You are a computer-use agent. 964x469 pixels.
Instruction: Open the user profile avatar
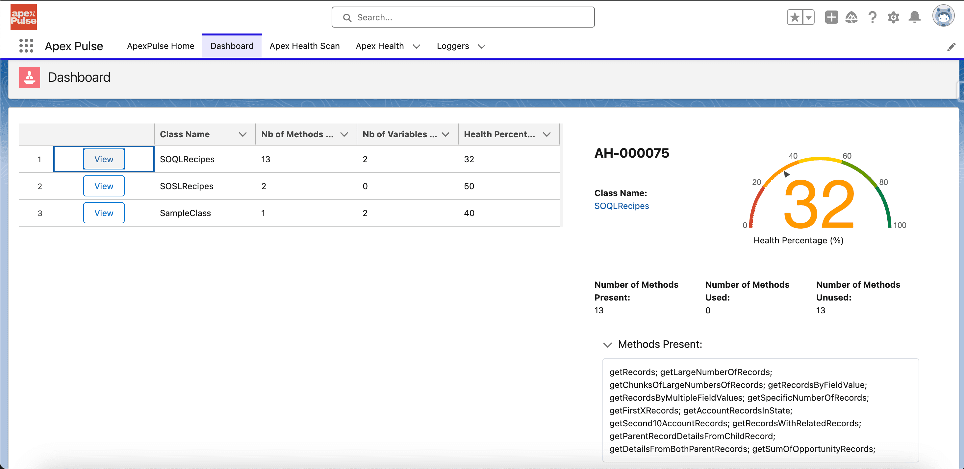click(943, 16)
